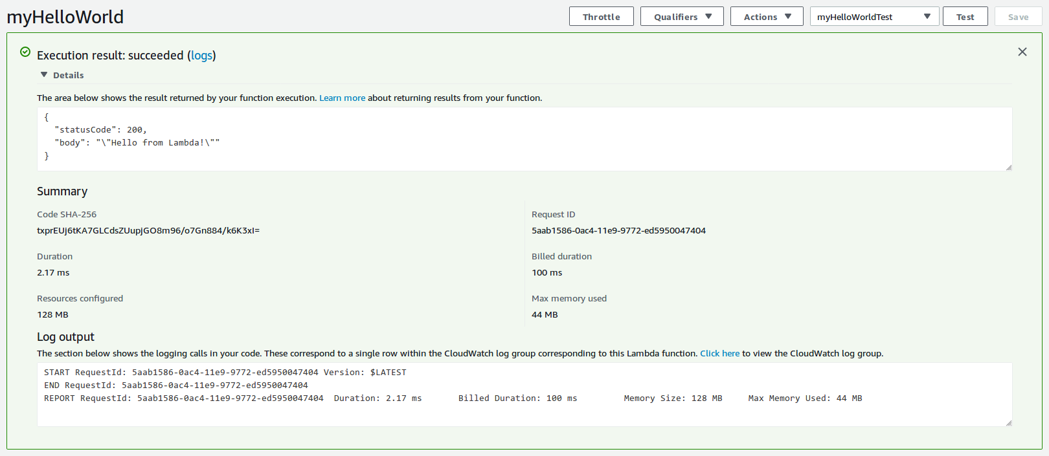The image size is (1049, 456).
Task: Click here to view the CloudWatch log group
Action: click(x=719, y=354)
